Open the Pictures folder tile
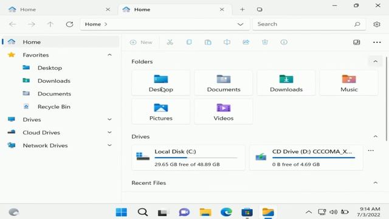 160,111
